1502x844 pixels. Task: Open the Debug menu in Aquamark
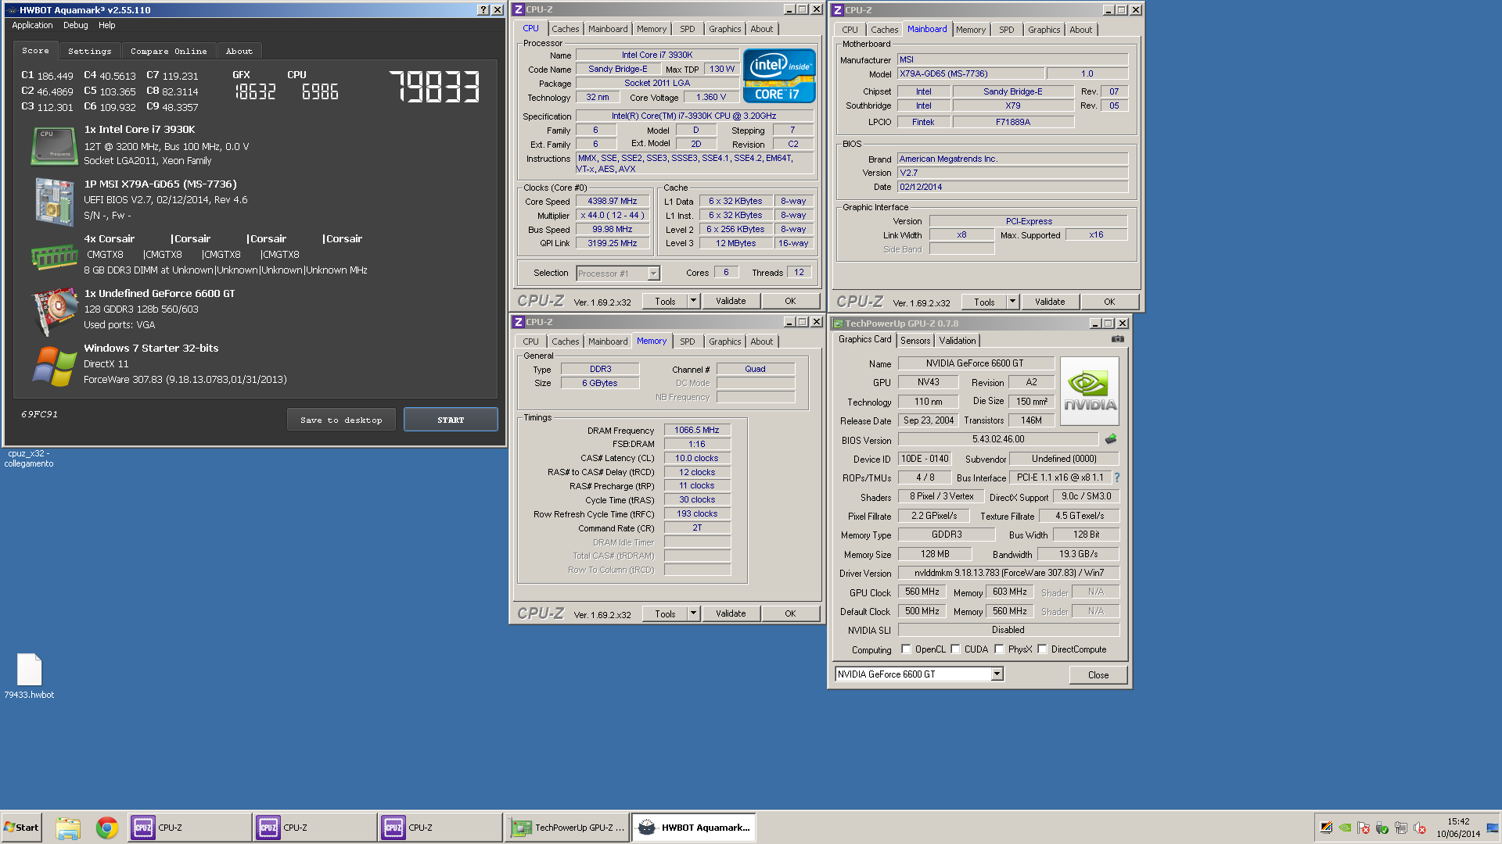[75, 25]
